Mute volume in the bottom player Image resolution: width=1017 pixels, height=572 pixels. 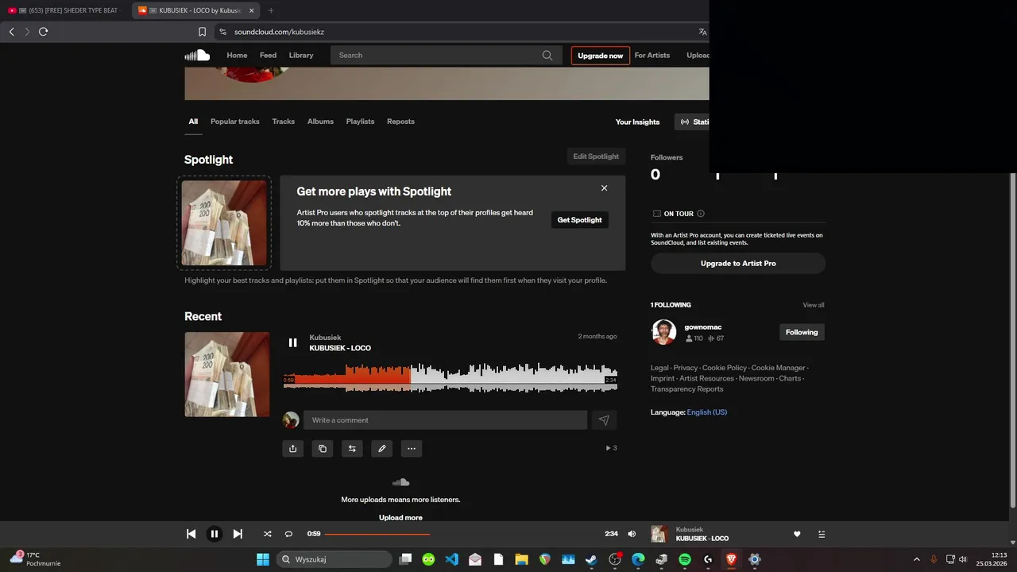pos(632,534)
